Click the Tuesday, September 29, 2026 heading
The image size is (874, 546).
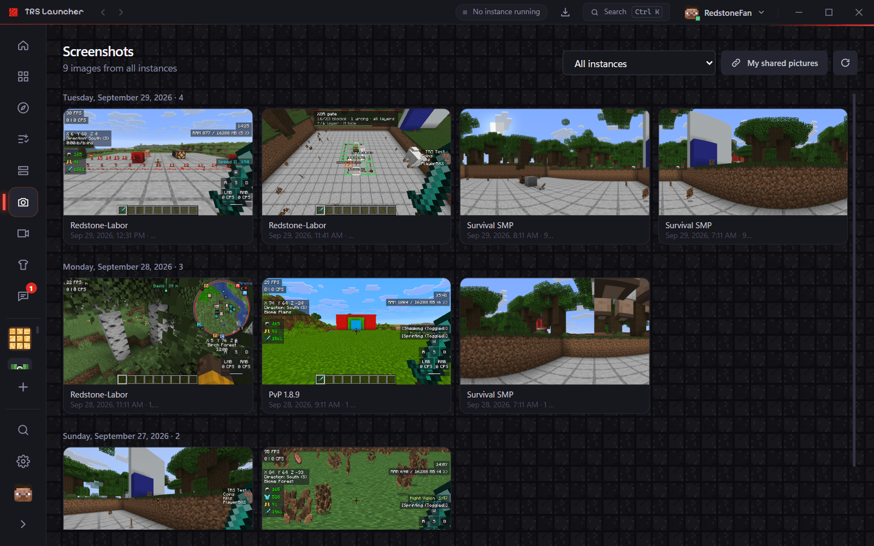(x=123, y=98)
